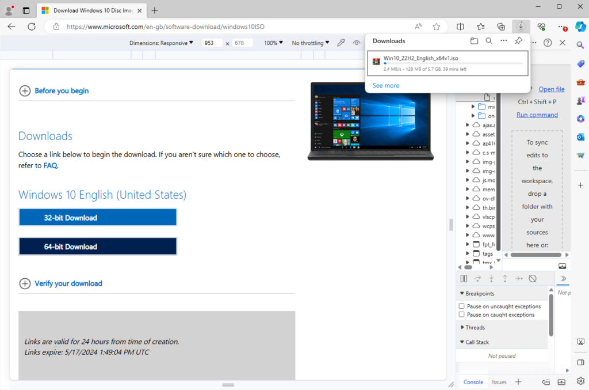The width and height of the screenshot is (589, 390).
Task: Click the viewport width input showing 953
Action: (212, 43)
